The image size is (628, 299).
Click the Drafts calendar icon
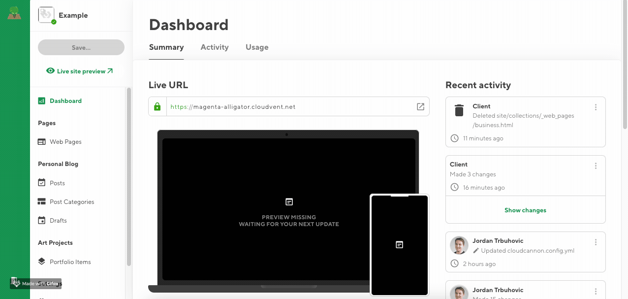pyautogui.click(x=42, y=220)
